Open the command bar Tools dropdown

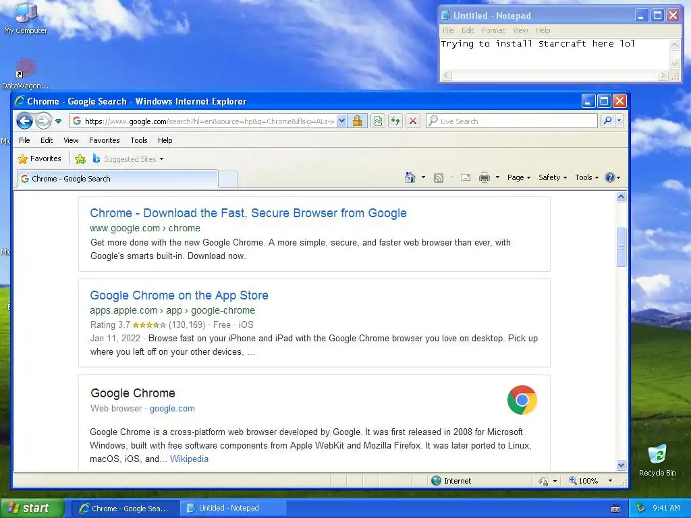point(586,177)
